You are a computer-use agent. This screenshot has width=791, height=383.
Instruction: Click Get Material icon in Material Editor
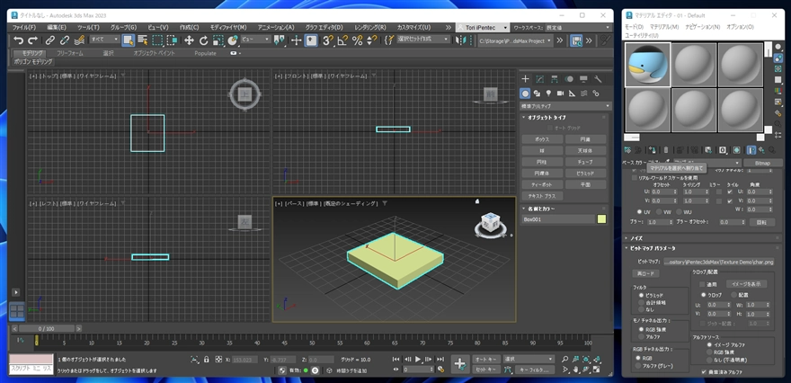[x=627, y=150]
